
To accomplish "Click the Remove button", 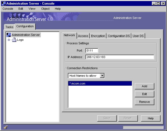I will [x=144, y=102].
